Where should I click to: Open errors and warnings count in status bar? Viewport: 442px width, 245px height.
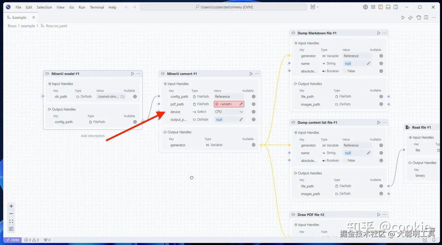pos(32,240)
